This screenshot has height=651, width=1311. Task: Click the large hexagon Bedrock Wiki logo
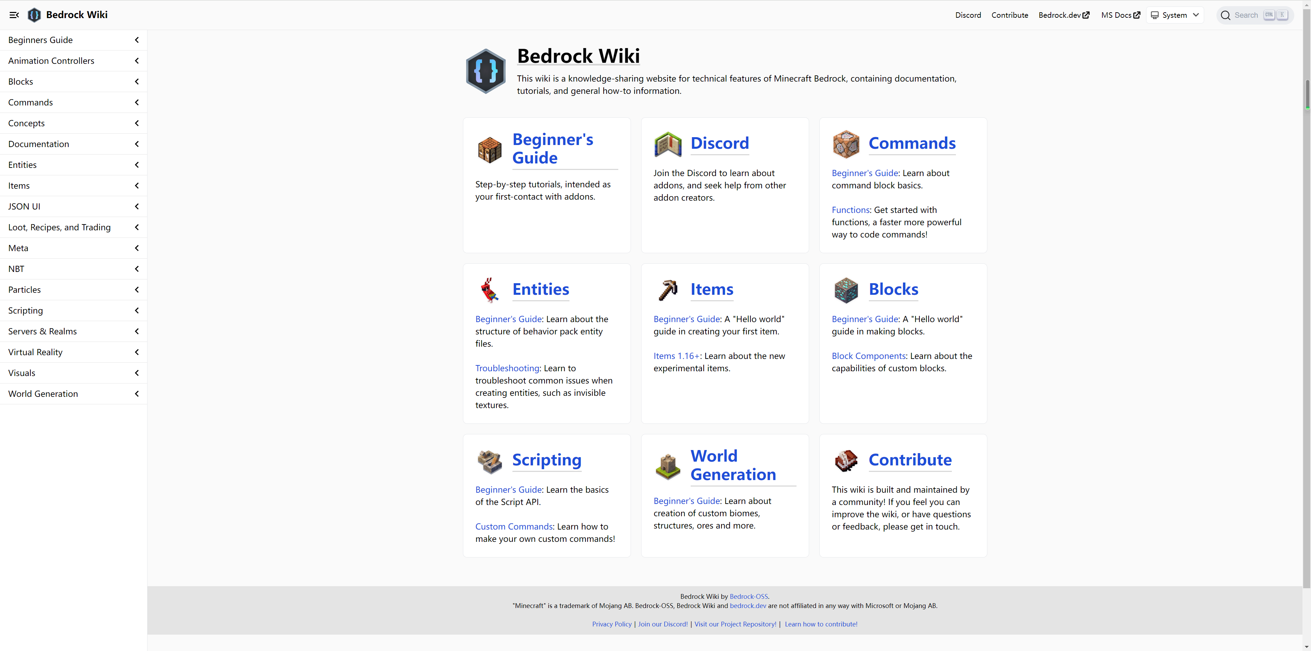[x=485, y=71]
